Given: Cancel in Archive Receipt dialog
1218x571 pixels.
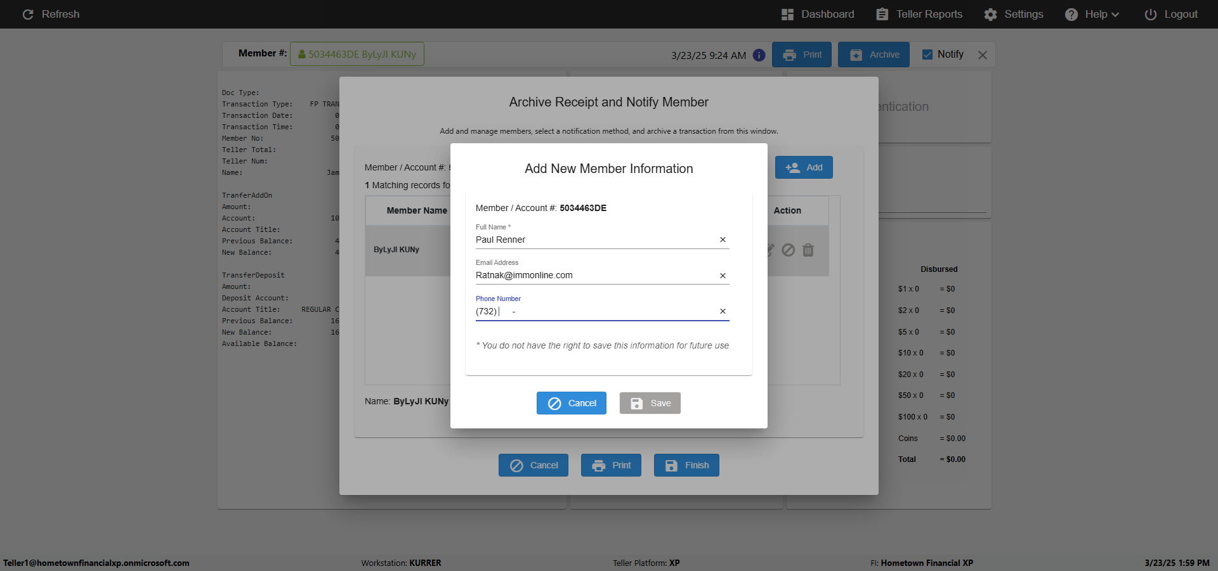Looking at the screenshot, I should (534, 465).
